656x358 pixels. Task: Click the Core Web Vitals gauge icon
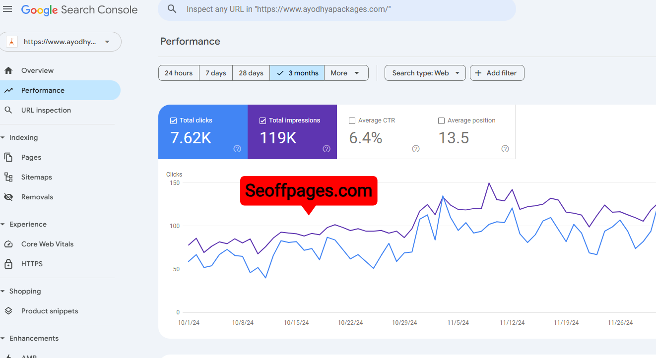[x=8, y=244]
